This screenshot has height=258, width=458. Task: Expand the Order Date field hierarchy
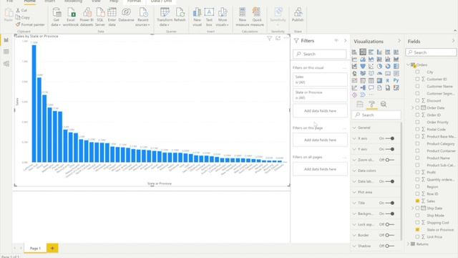click(x=413, y=108)
